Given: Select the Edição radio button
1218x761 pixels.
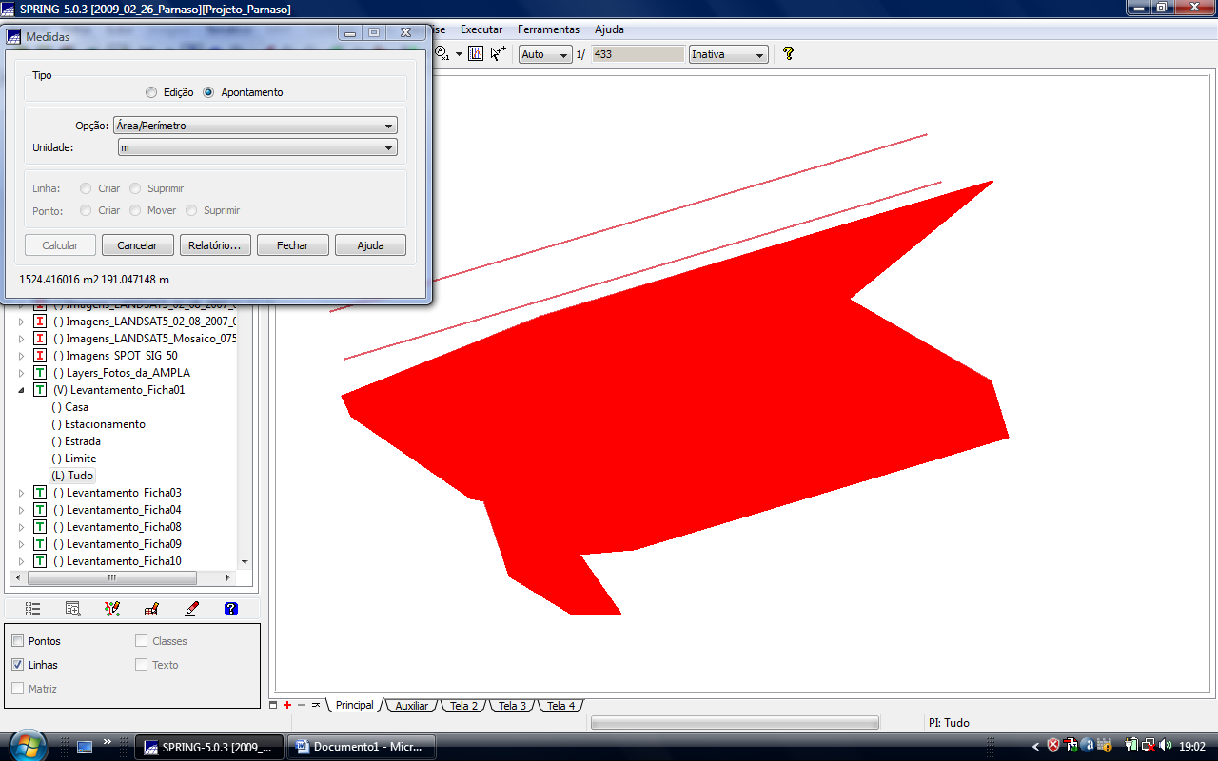Looking at the screenshot, I should pos(151,92).
